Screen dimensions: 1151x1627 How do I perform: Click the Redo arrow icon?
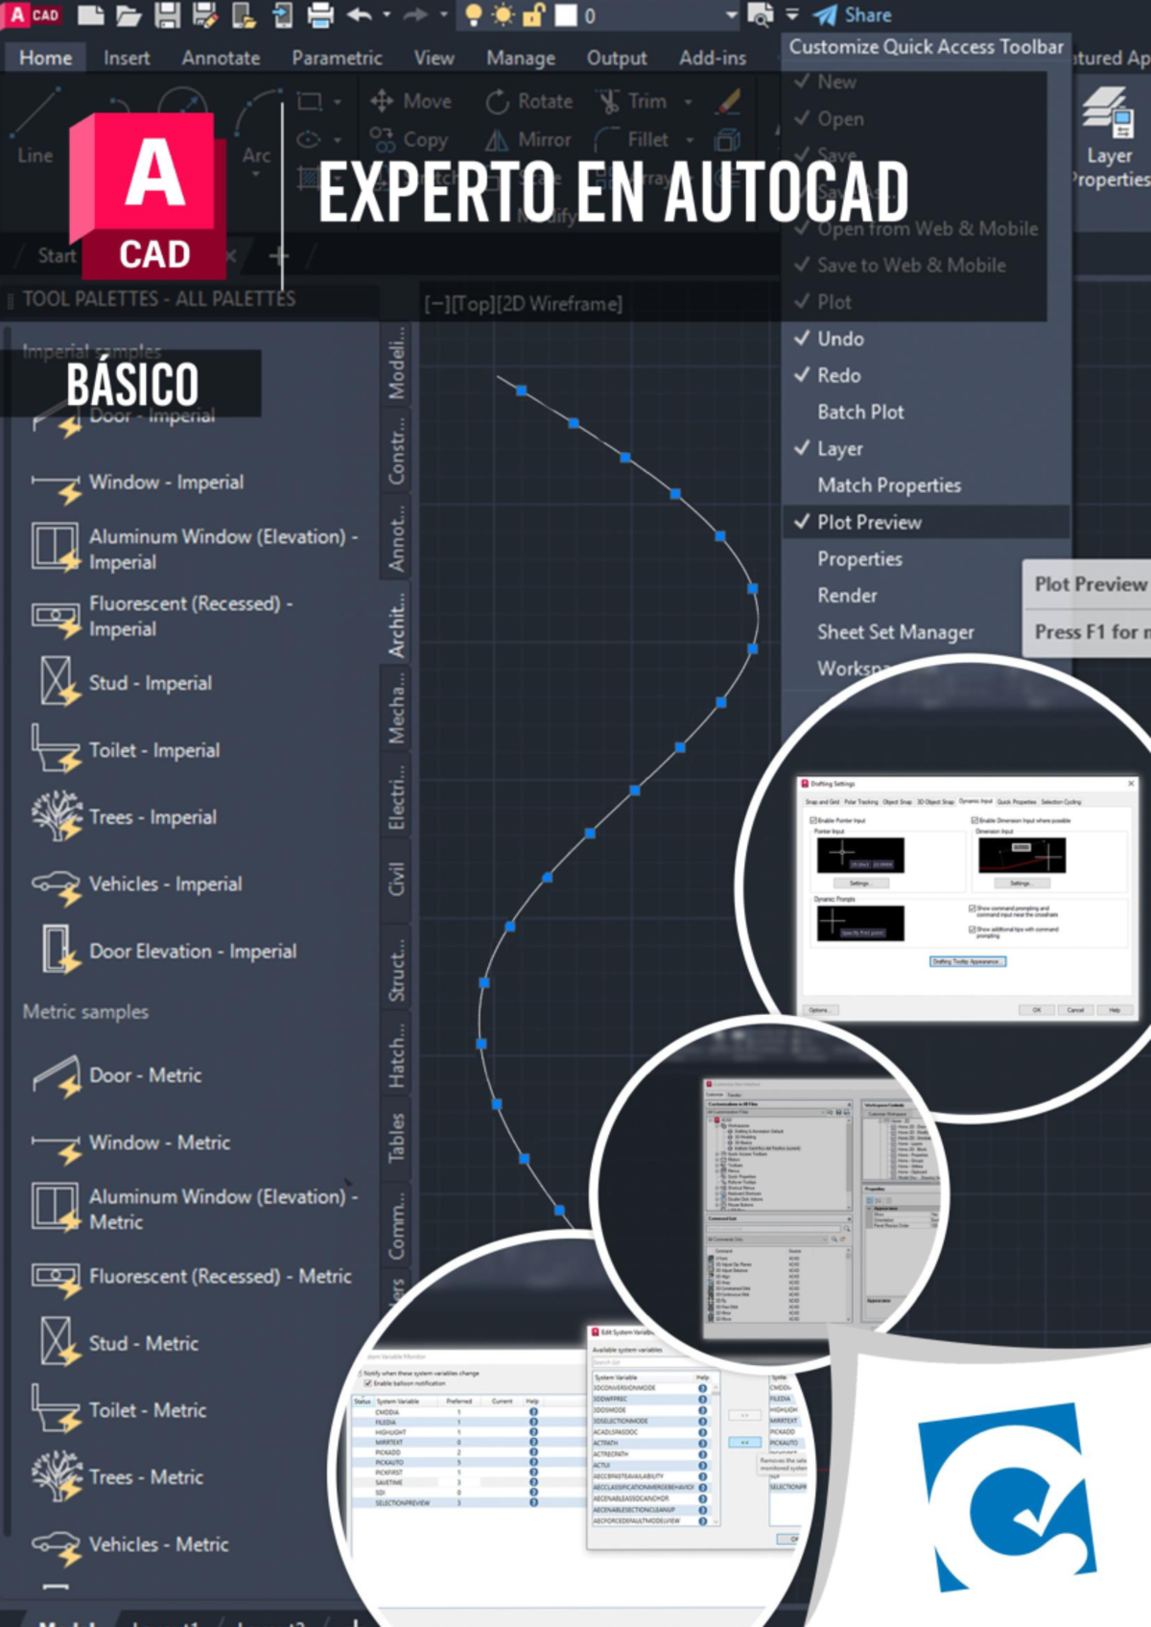(415, 14)
